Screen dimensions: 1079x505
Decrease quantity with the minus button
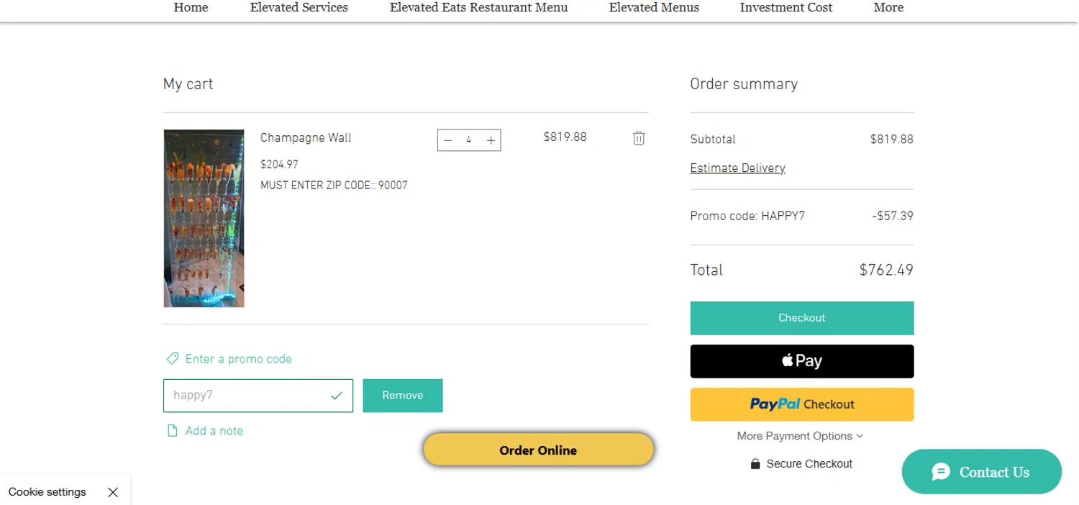point(447,140)
